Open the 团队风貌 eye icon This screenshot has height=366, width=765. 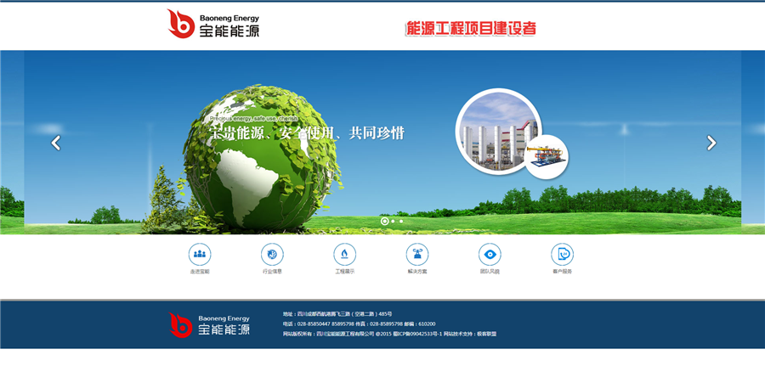click(x=490, y=254)
